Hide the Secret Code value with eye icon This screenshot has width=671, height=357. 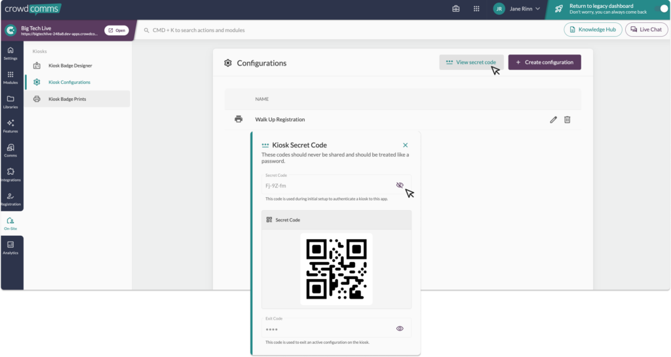coord(400,185)
